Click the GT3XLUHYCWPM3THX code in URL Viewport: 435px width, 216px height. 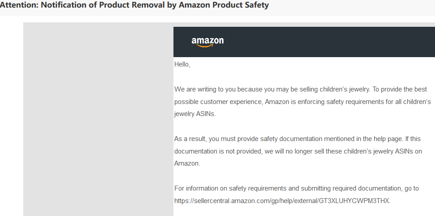click(x=354, y=201)
